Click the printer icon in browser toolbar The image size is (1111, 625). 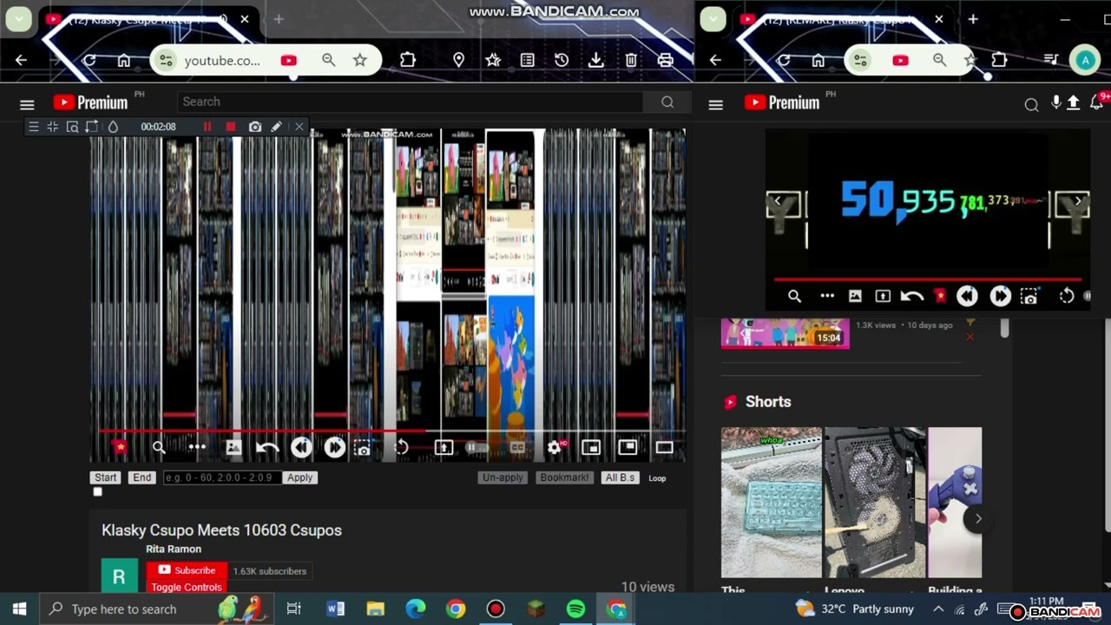pyautogui.click(x=666, y=60)
